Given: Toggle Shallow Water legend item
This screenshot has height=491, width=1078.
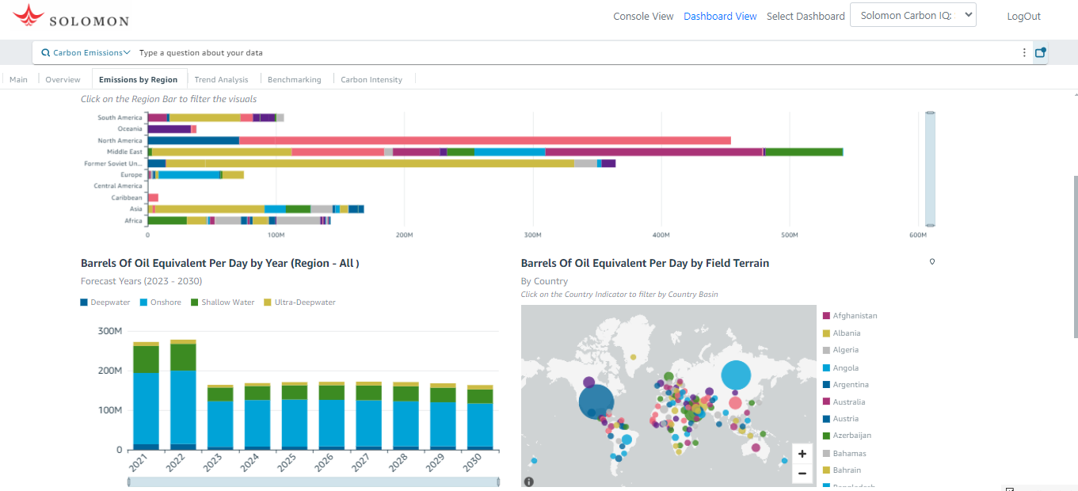Looking at the screenshot, I should pos(223,303).
